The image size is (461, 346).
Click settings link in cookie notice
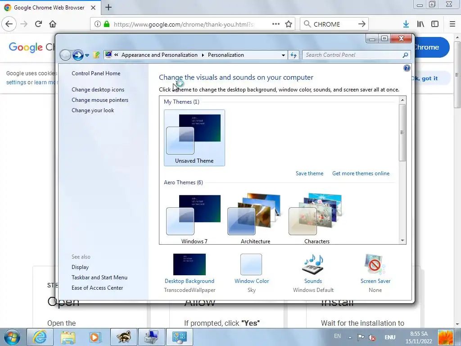click(x=16, y=82)
